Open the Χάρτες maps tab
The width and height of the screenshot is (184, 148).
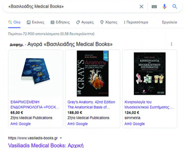[x=109, y=22]
